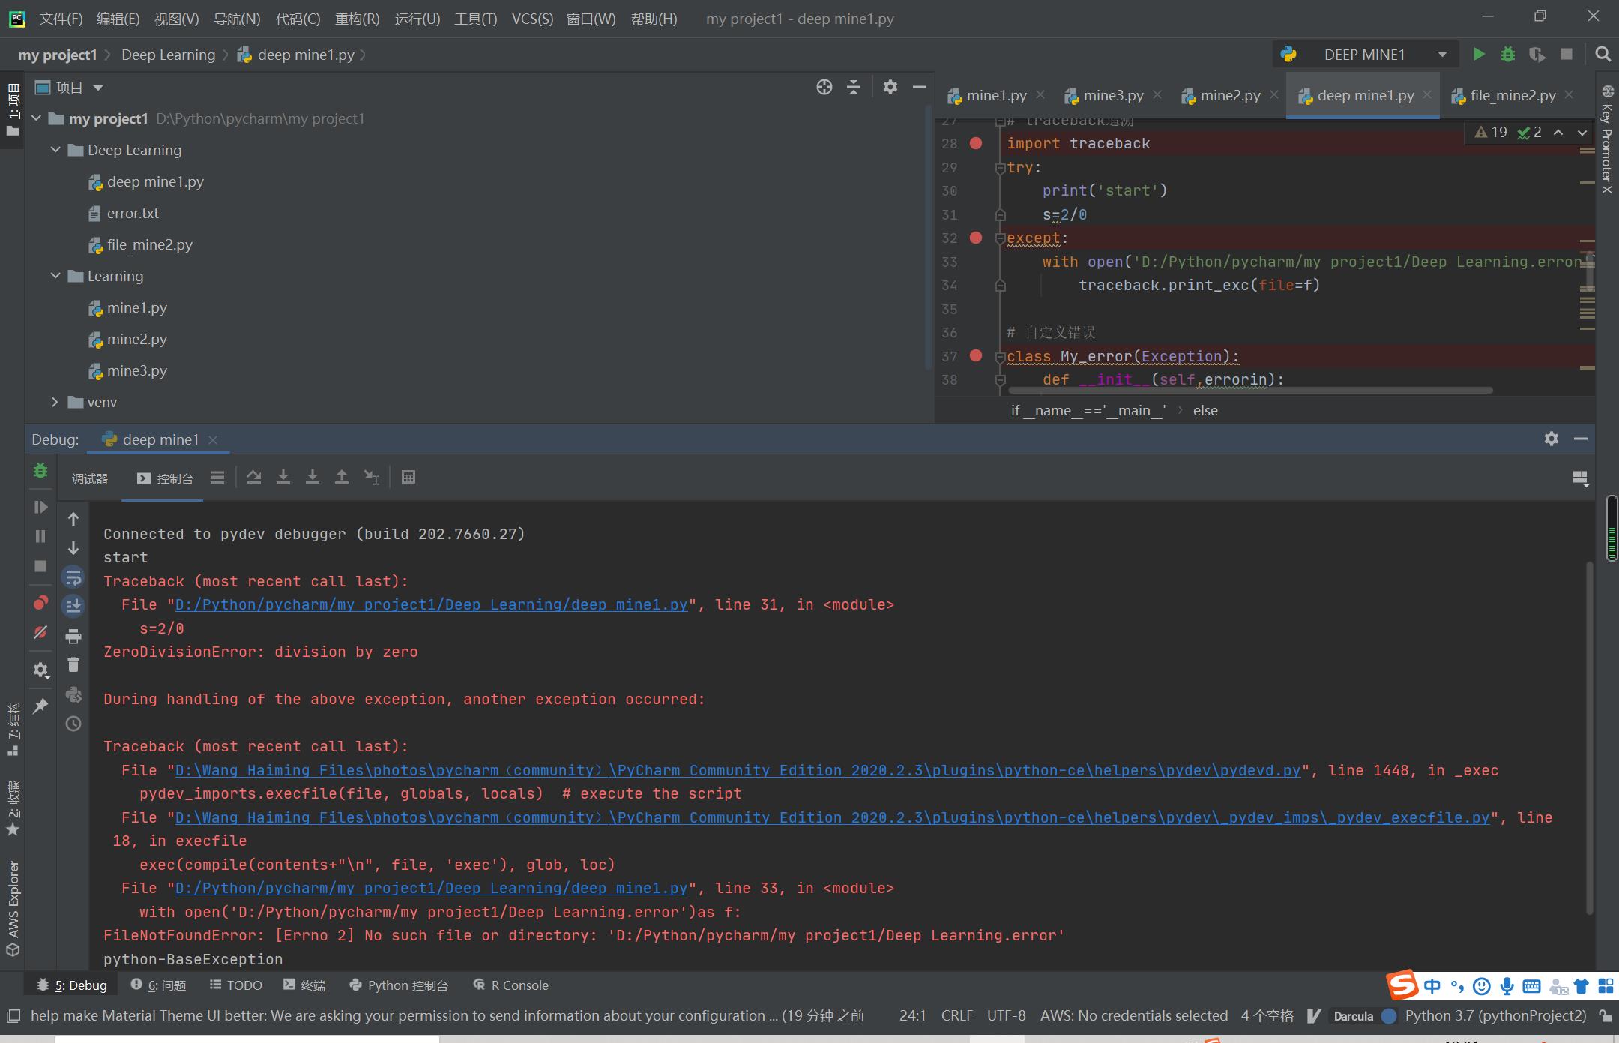Open deep mine1.py line 31 traceback link
The width and height of the screenshot is (1619, 1043).
pos(431,604)
